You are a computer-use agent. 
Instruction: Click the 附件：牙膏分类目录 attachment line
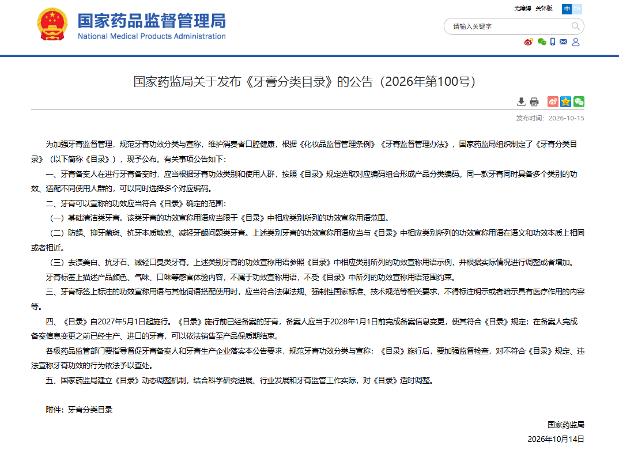(79, 410)
